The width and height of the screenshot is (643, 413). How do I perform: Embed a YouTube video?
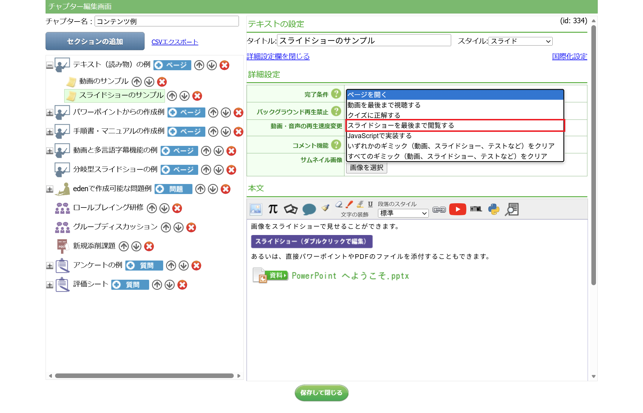click(x=457, y=209)
